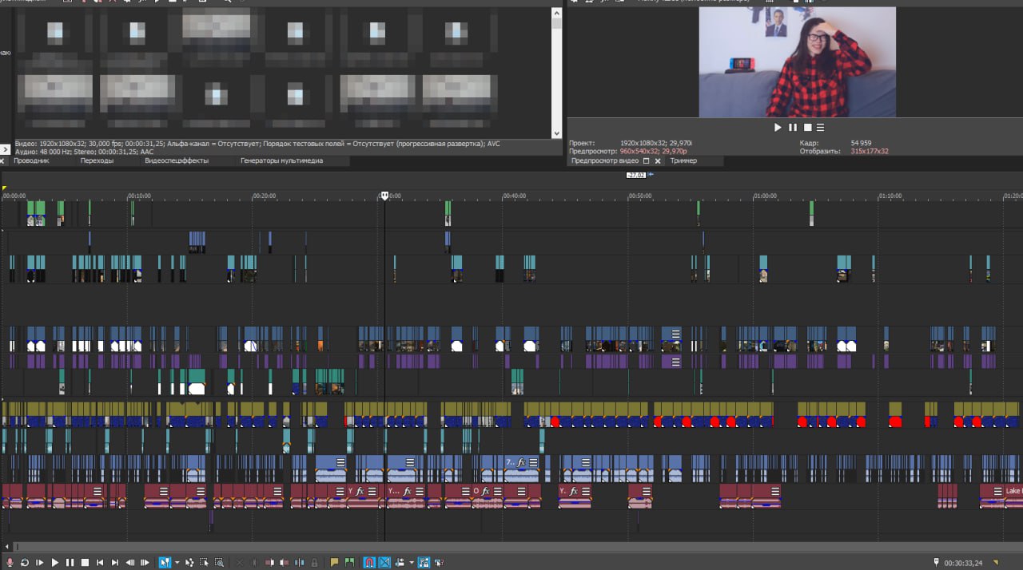The height and width of the screenshot is (570, 1023).
Task: Step to the next frame
Action: (x=145, y=562)
